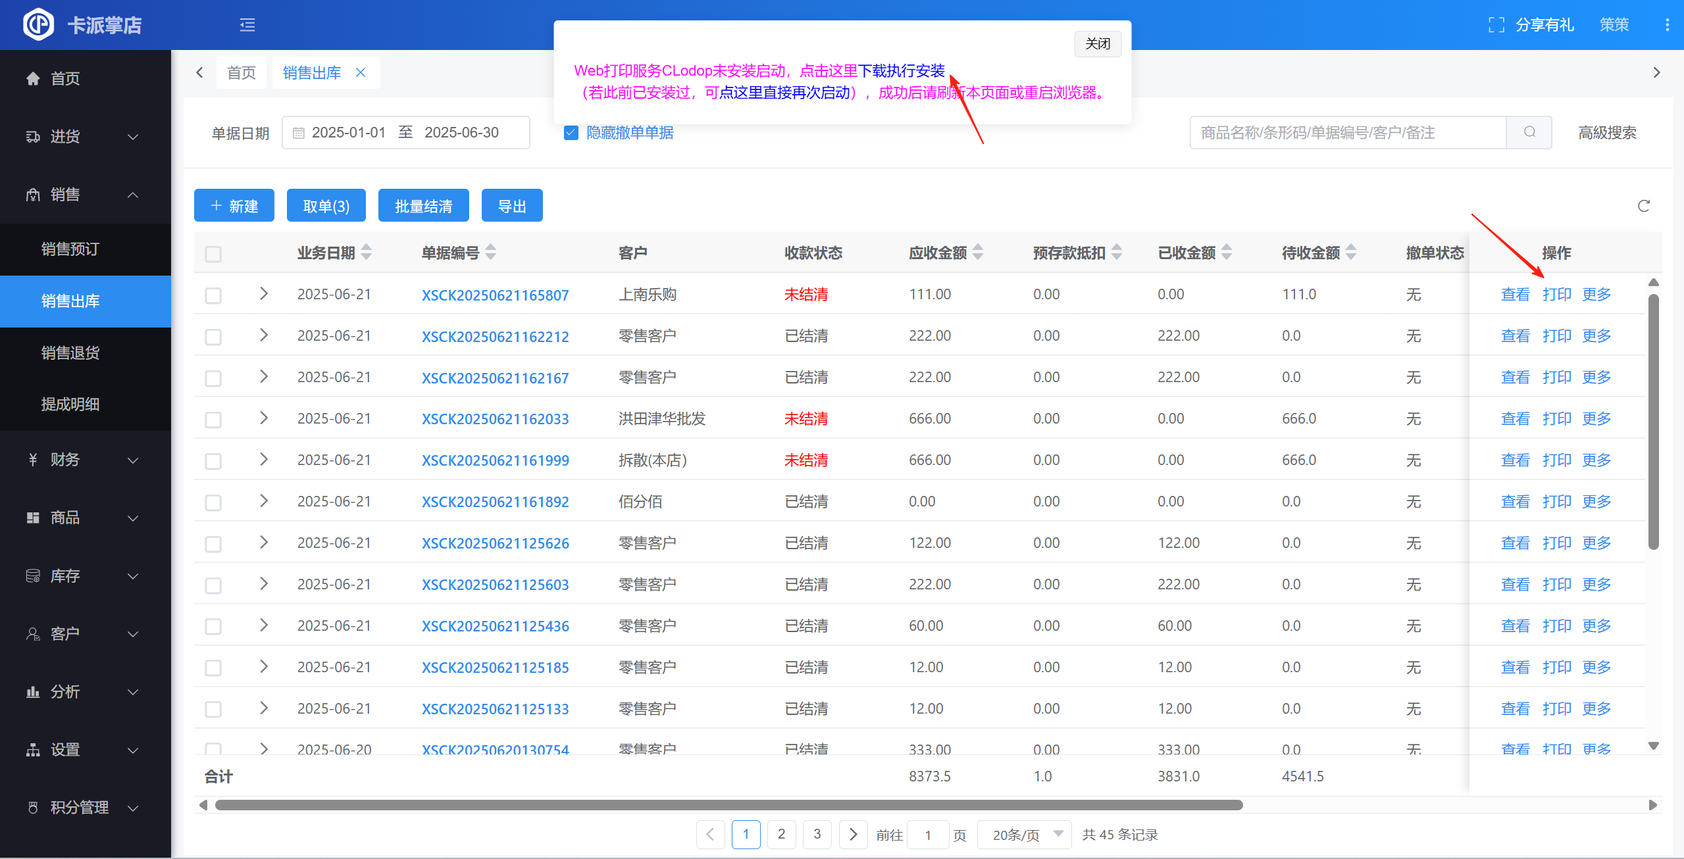This screenshot has height=859, width=1684.
Task: Toggle fullscreen via the header icon
Action: coord(1496,25)
